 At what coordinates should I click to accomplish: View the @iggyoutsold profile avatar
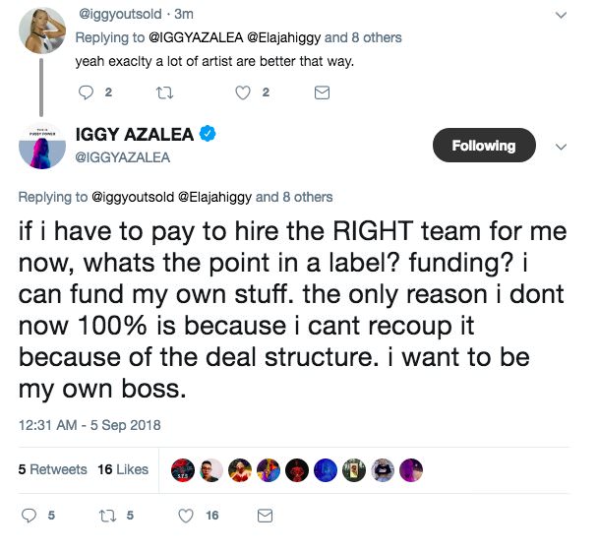coord(42,31)
